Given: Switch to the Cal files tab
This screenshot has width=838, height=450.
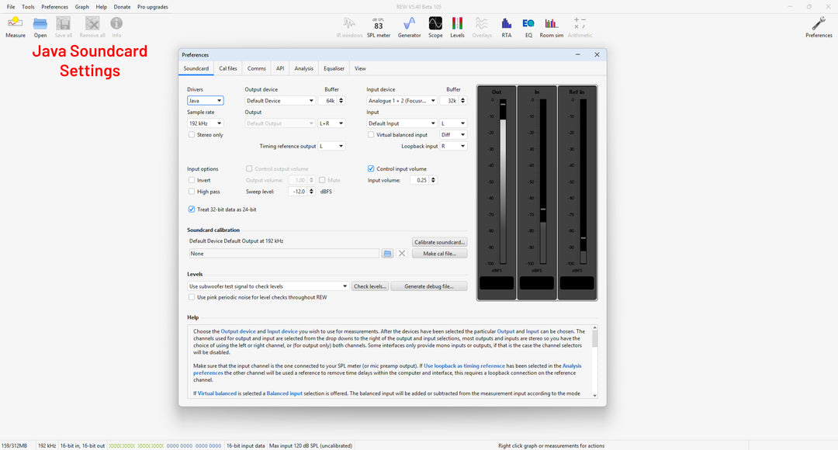Looking at the screenshot, I should click(x=228, y=68).
